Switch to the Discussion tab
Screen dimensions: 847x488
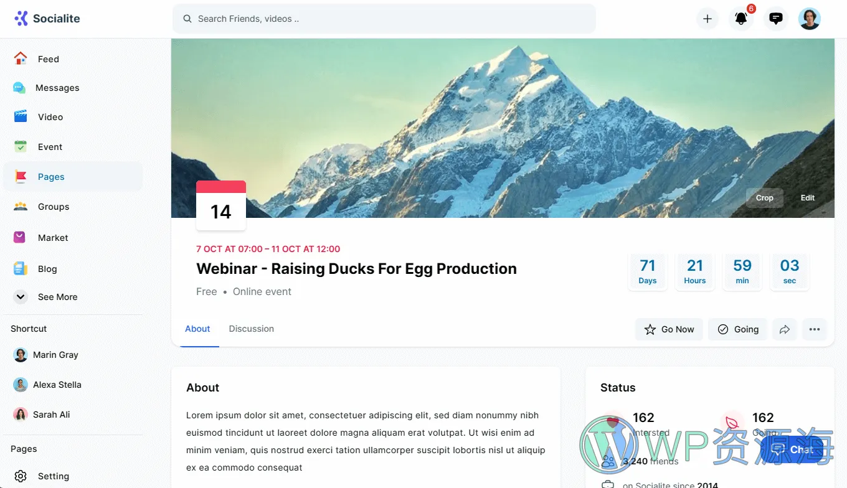[251, 329]
